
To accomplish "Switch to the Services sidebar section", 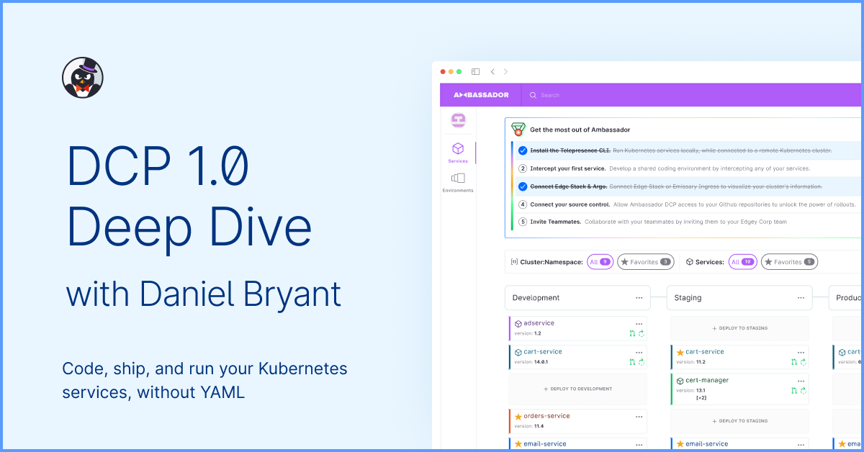I will point(458,153).
